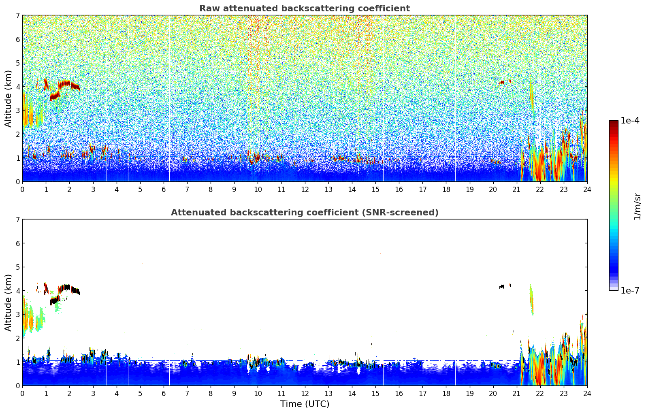Click the x-axis tick '24' under the top plot

[587, 189]
